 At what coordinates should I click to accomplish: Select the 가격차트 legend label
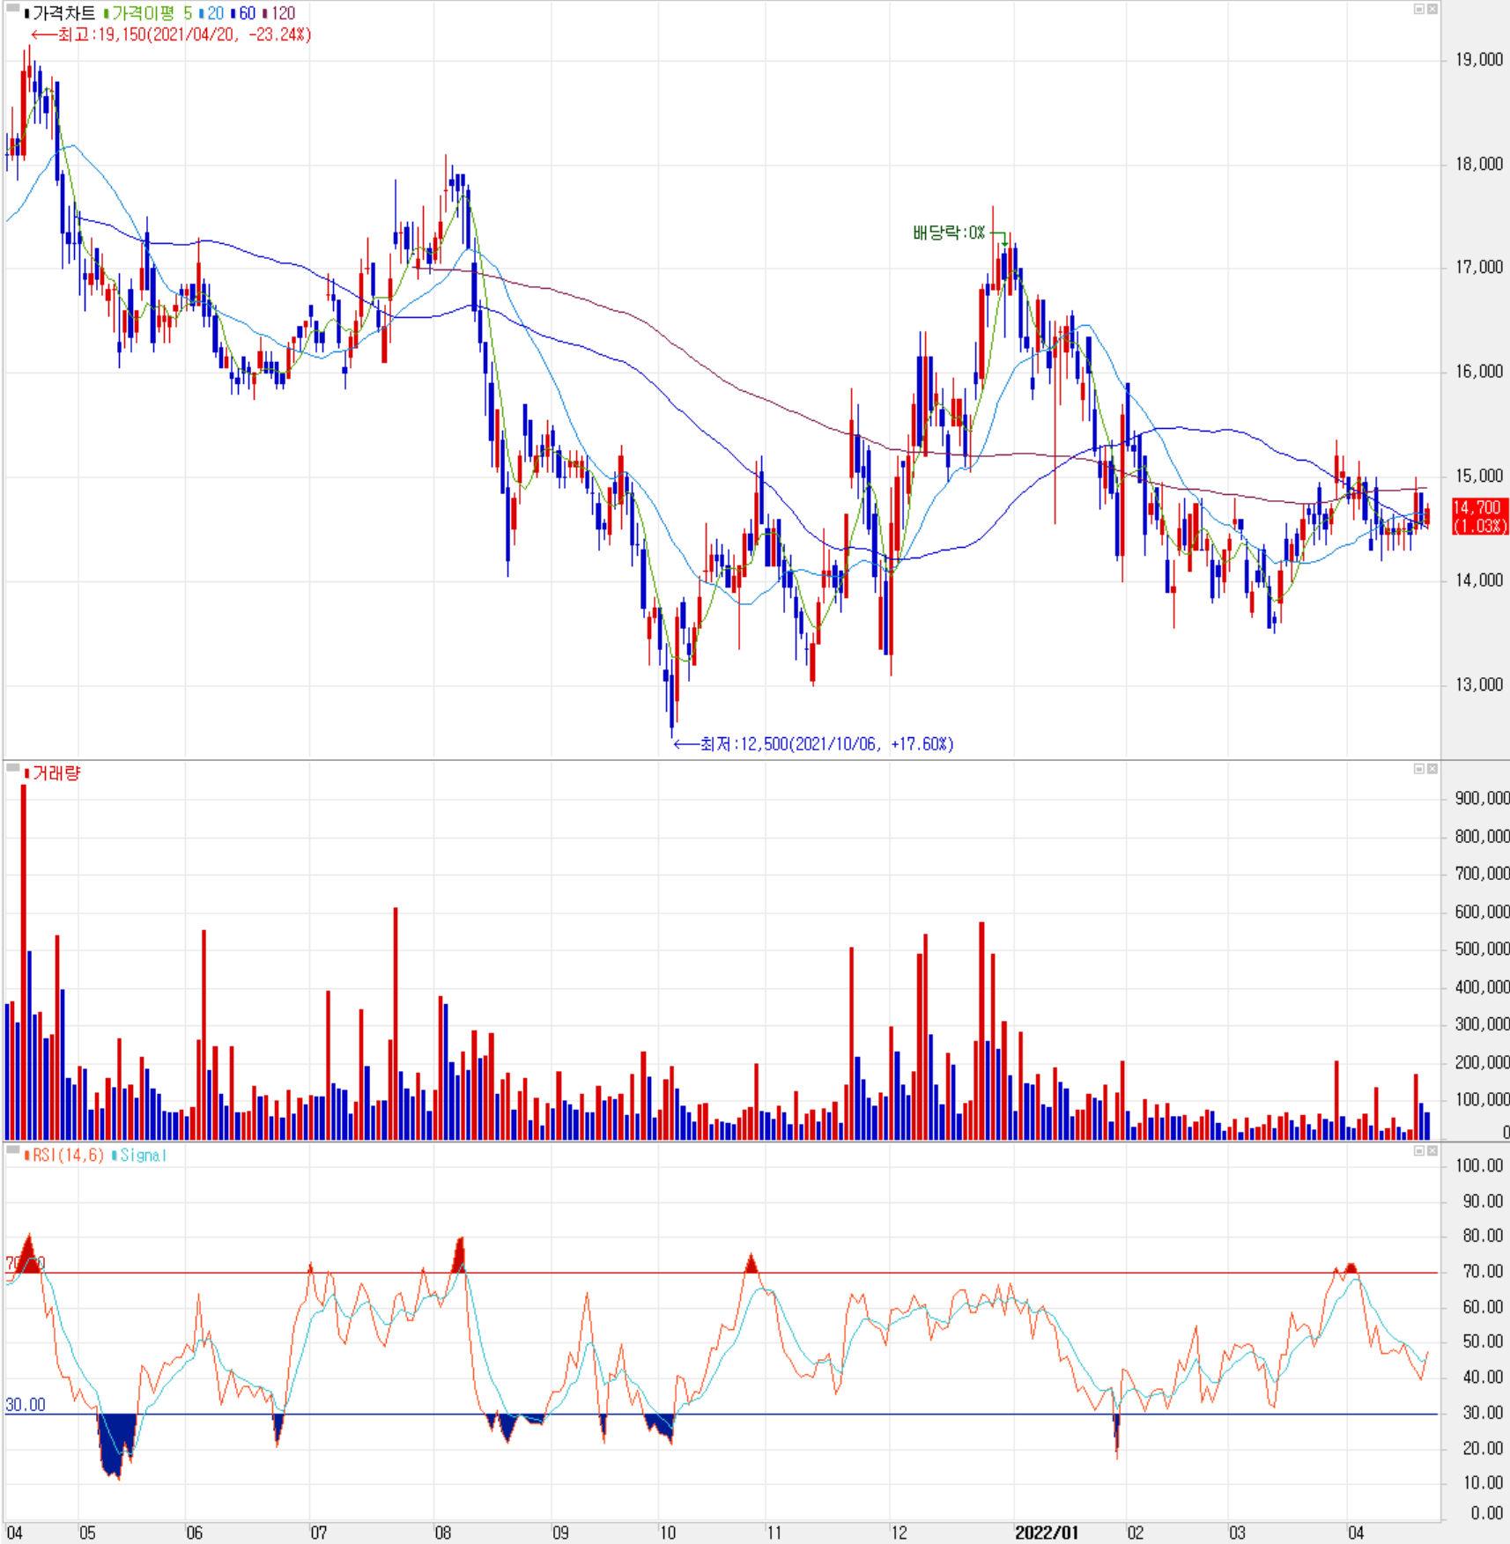point(64,13)
